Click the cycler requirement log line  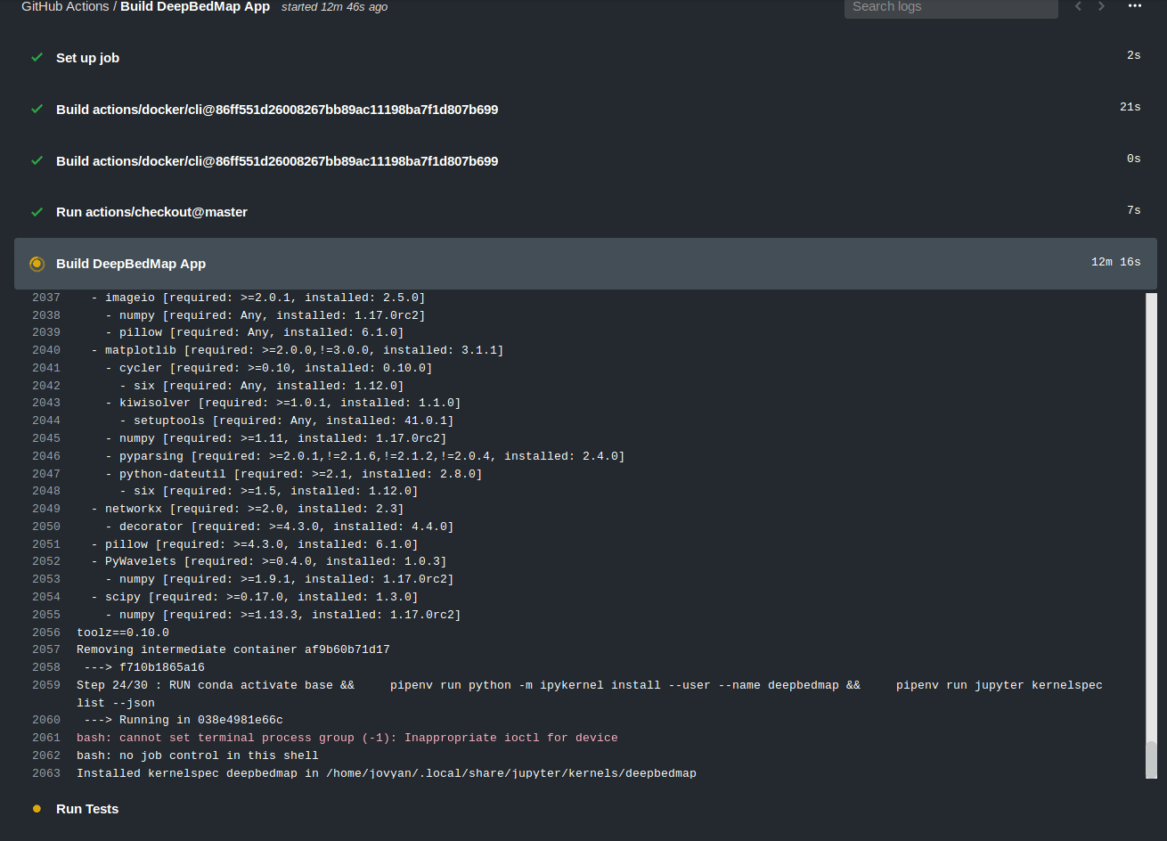tap(269, 368)
